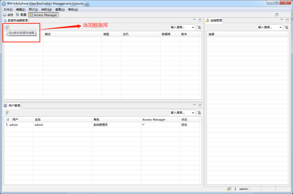This screenshot has width=293, height=194.
Task: Clear filter in user management panel
Action: click(199, 113)
